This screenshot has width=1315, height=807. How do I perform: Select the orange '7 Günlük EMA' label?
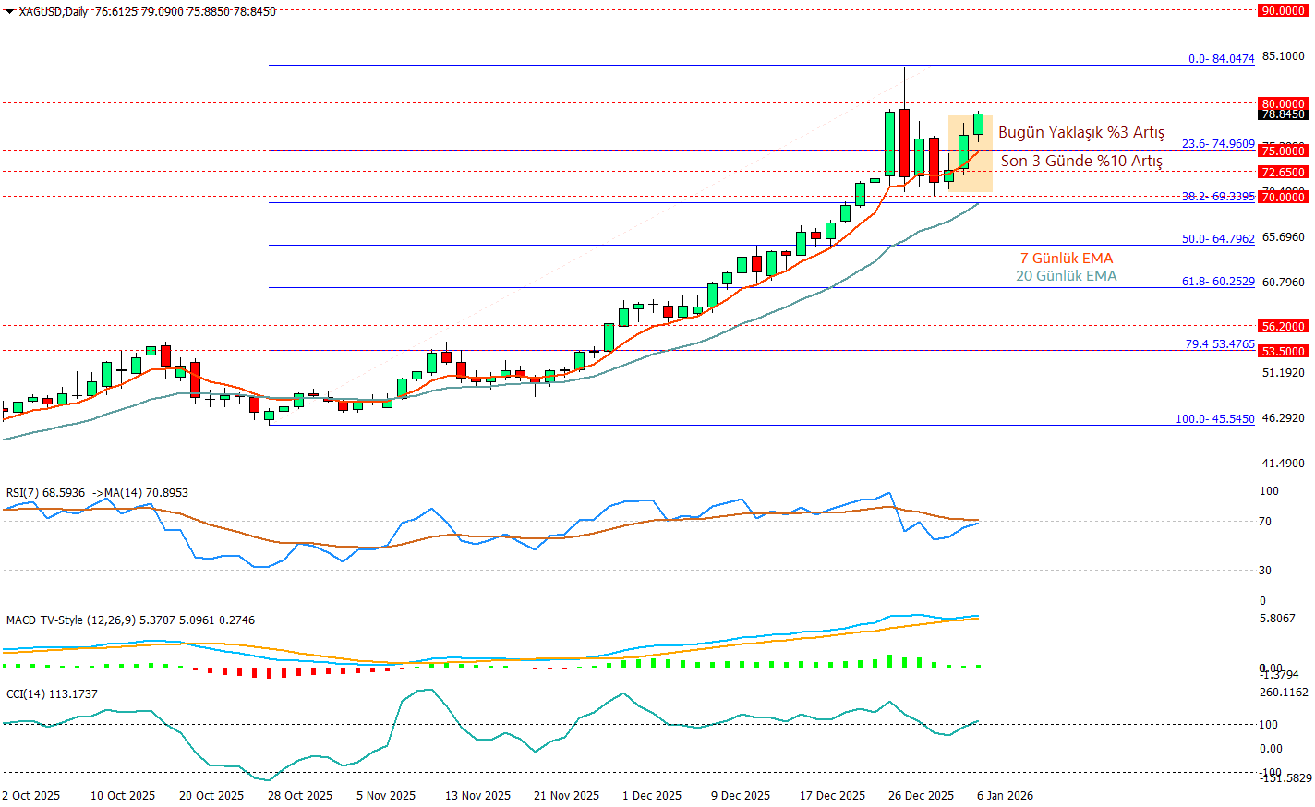(x=1066, y=259)
